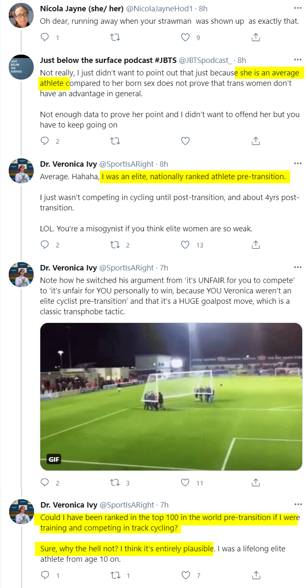Like the JBTS podcast tweet
Screen dimensions: 308x588
point(185,141)
